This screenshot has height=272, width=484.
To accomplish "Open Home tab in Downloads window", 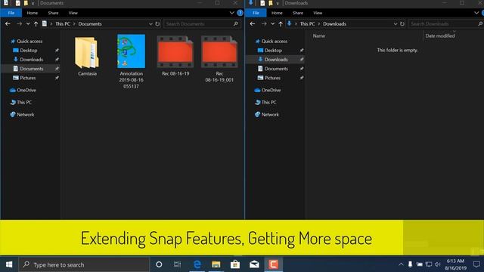I will coord(277,13).
